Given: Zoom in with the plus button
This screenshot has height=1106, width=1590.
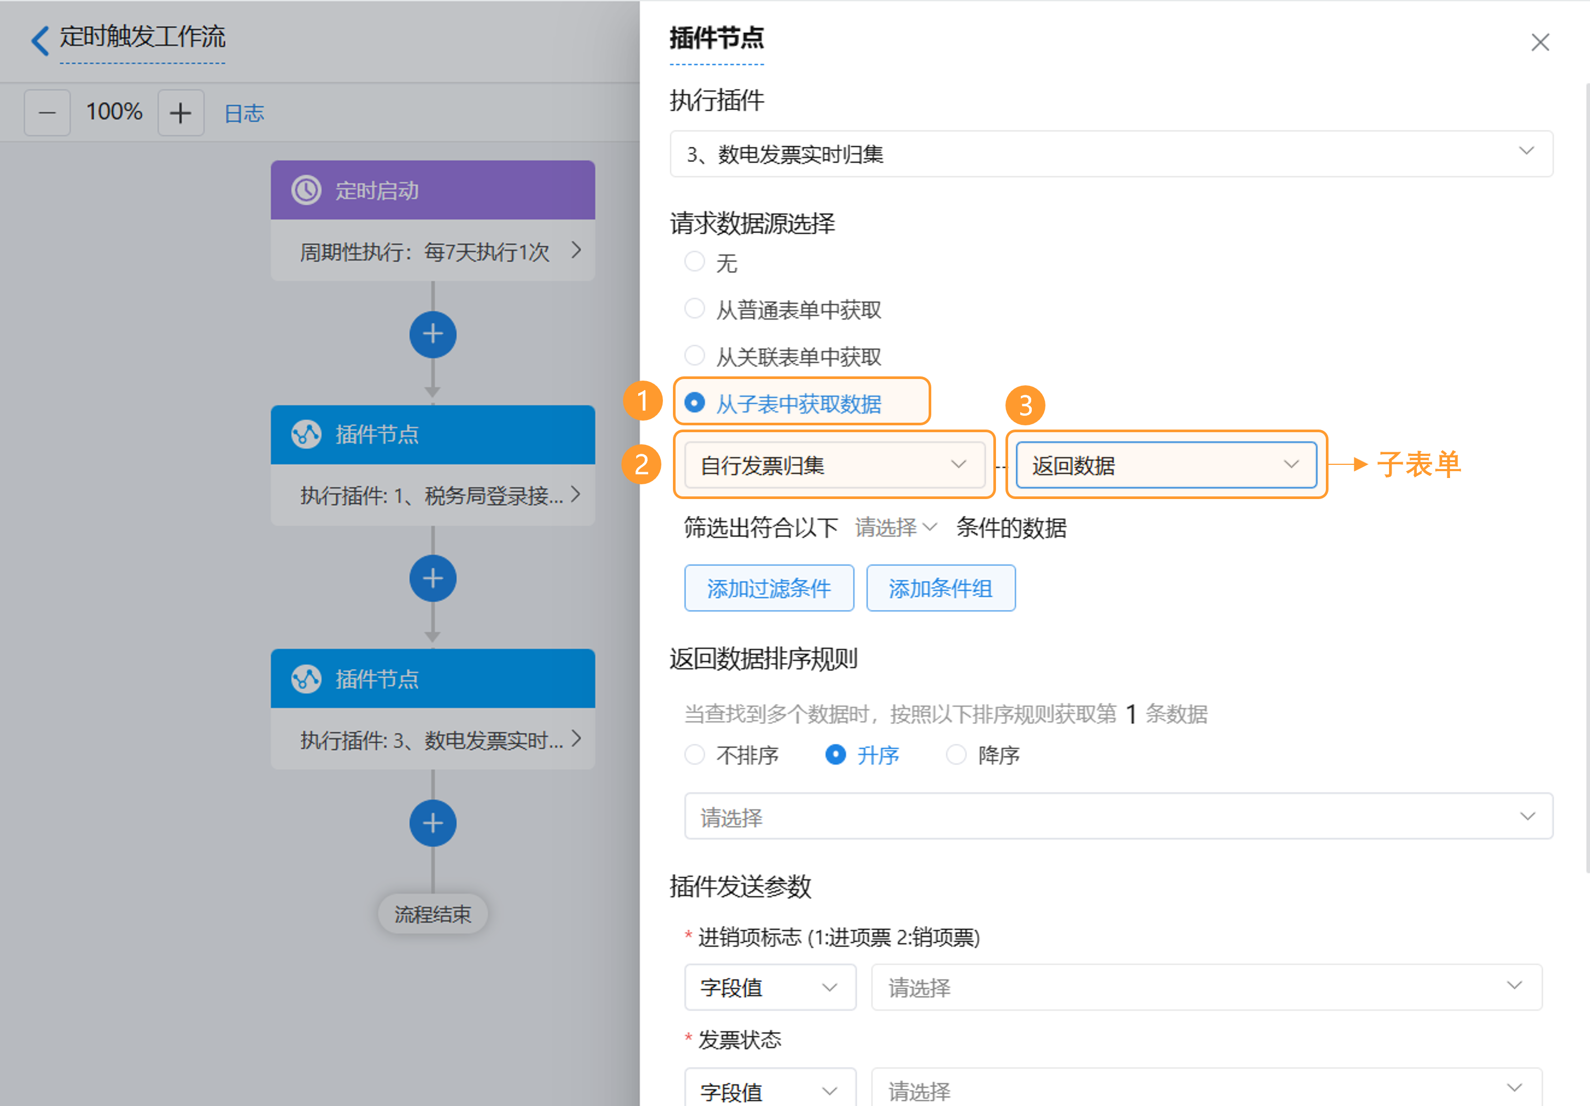Looking at the screenshot, I should pyautogui.click(x=180, y=112).
